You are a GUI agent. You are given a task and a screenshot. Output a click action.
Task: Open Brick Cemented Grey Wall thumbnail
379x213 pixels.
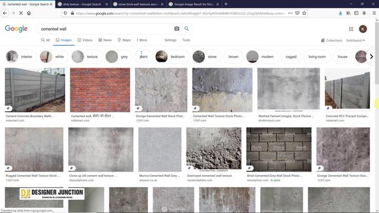coord(279,150)
